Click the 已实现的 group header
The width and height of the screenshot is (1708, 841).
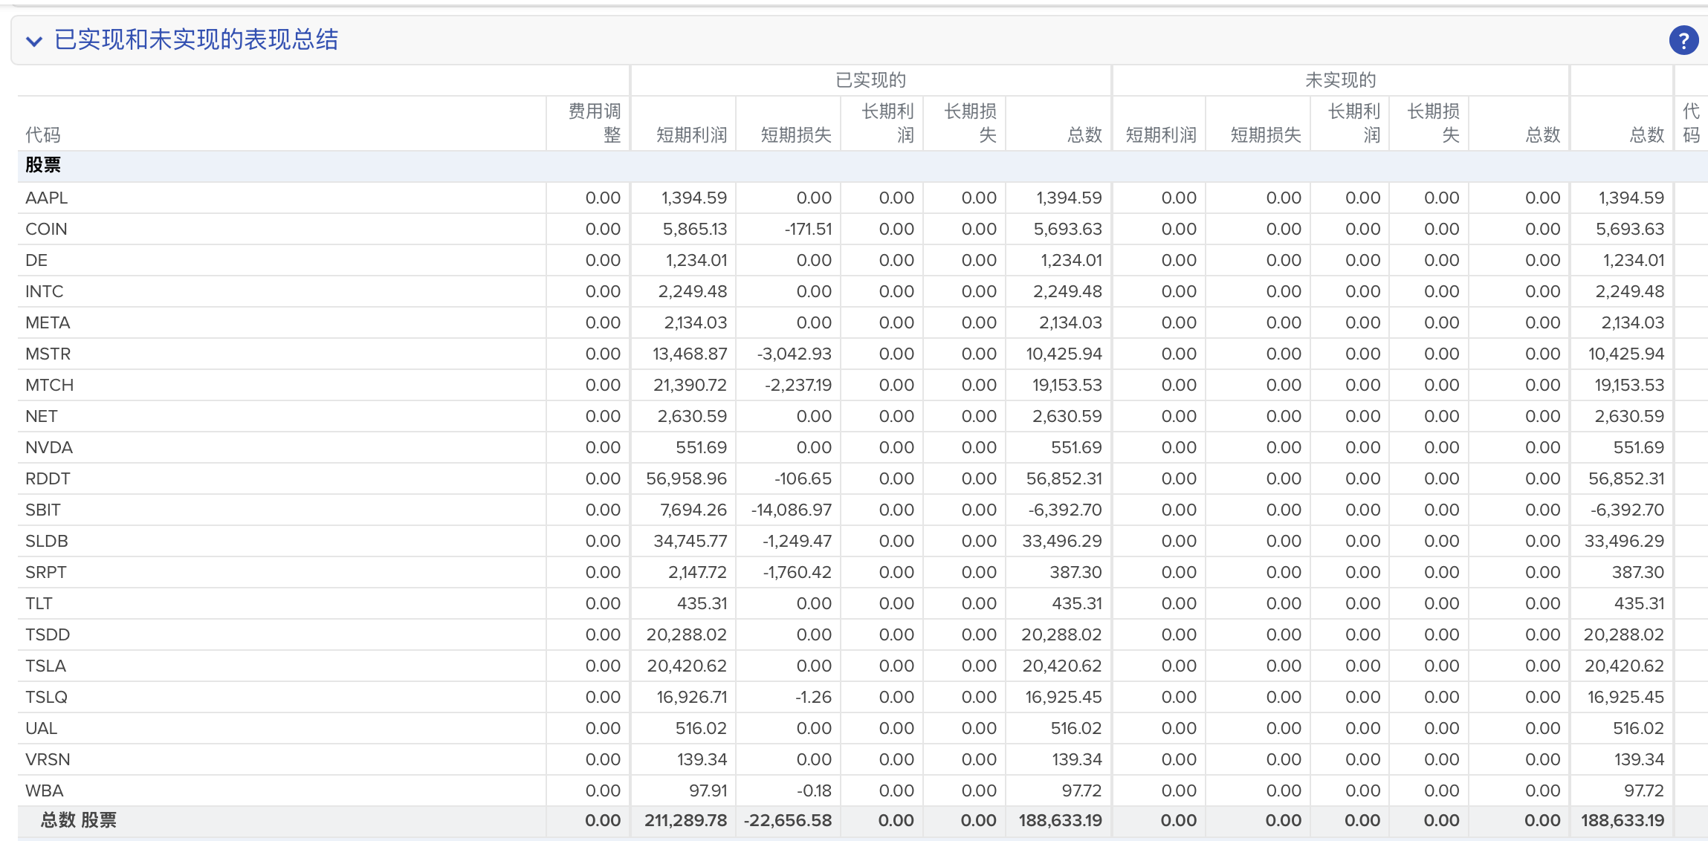(870, 80)
